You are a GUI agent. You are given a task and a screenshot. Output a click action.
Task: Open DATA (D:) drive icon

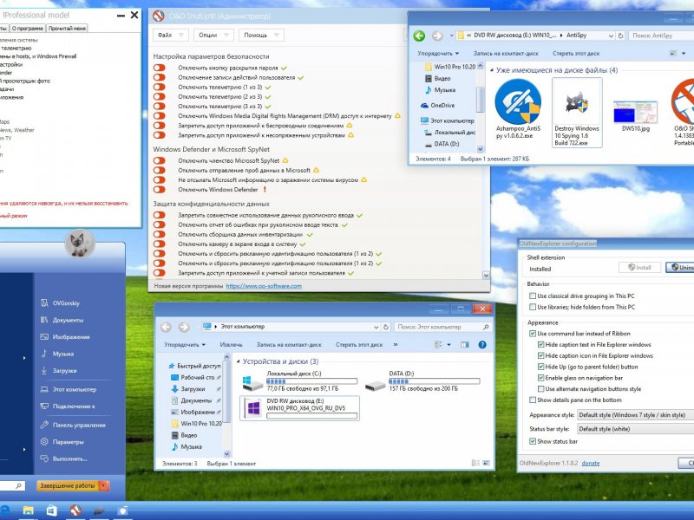(x=376, y=386)
